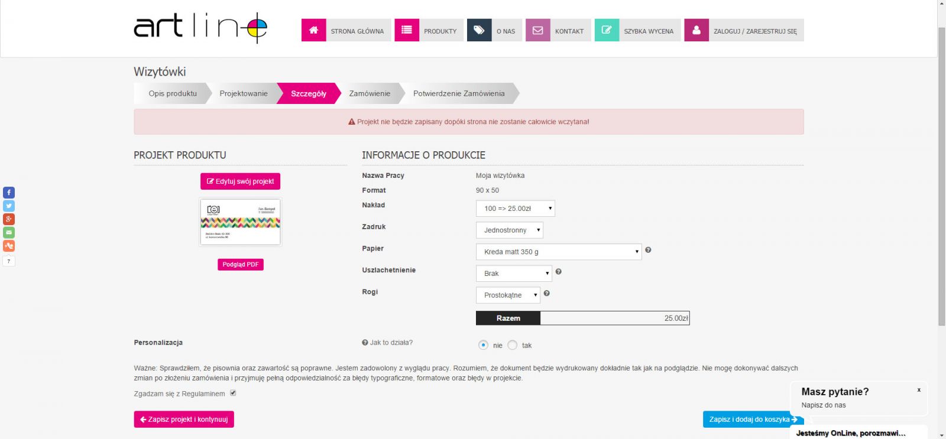The image size is (946, 439).
Task: Click the Kontakt envelope icon
Action: 537,31
